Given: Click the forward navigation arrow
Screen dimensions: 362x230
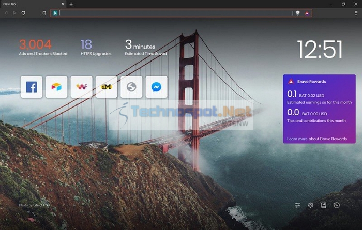Looking at the screenshot, I should click(x=14, y=13).
